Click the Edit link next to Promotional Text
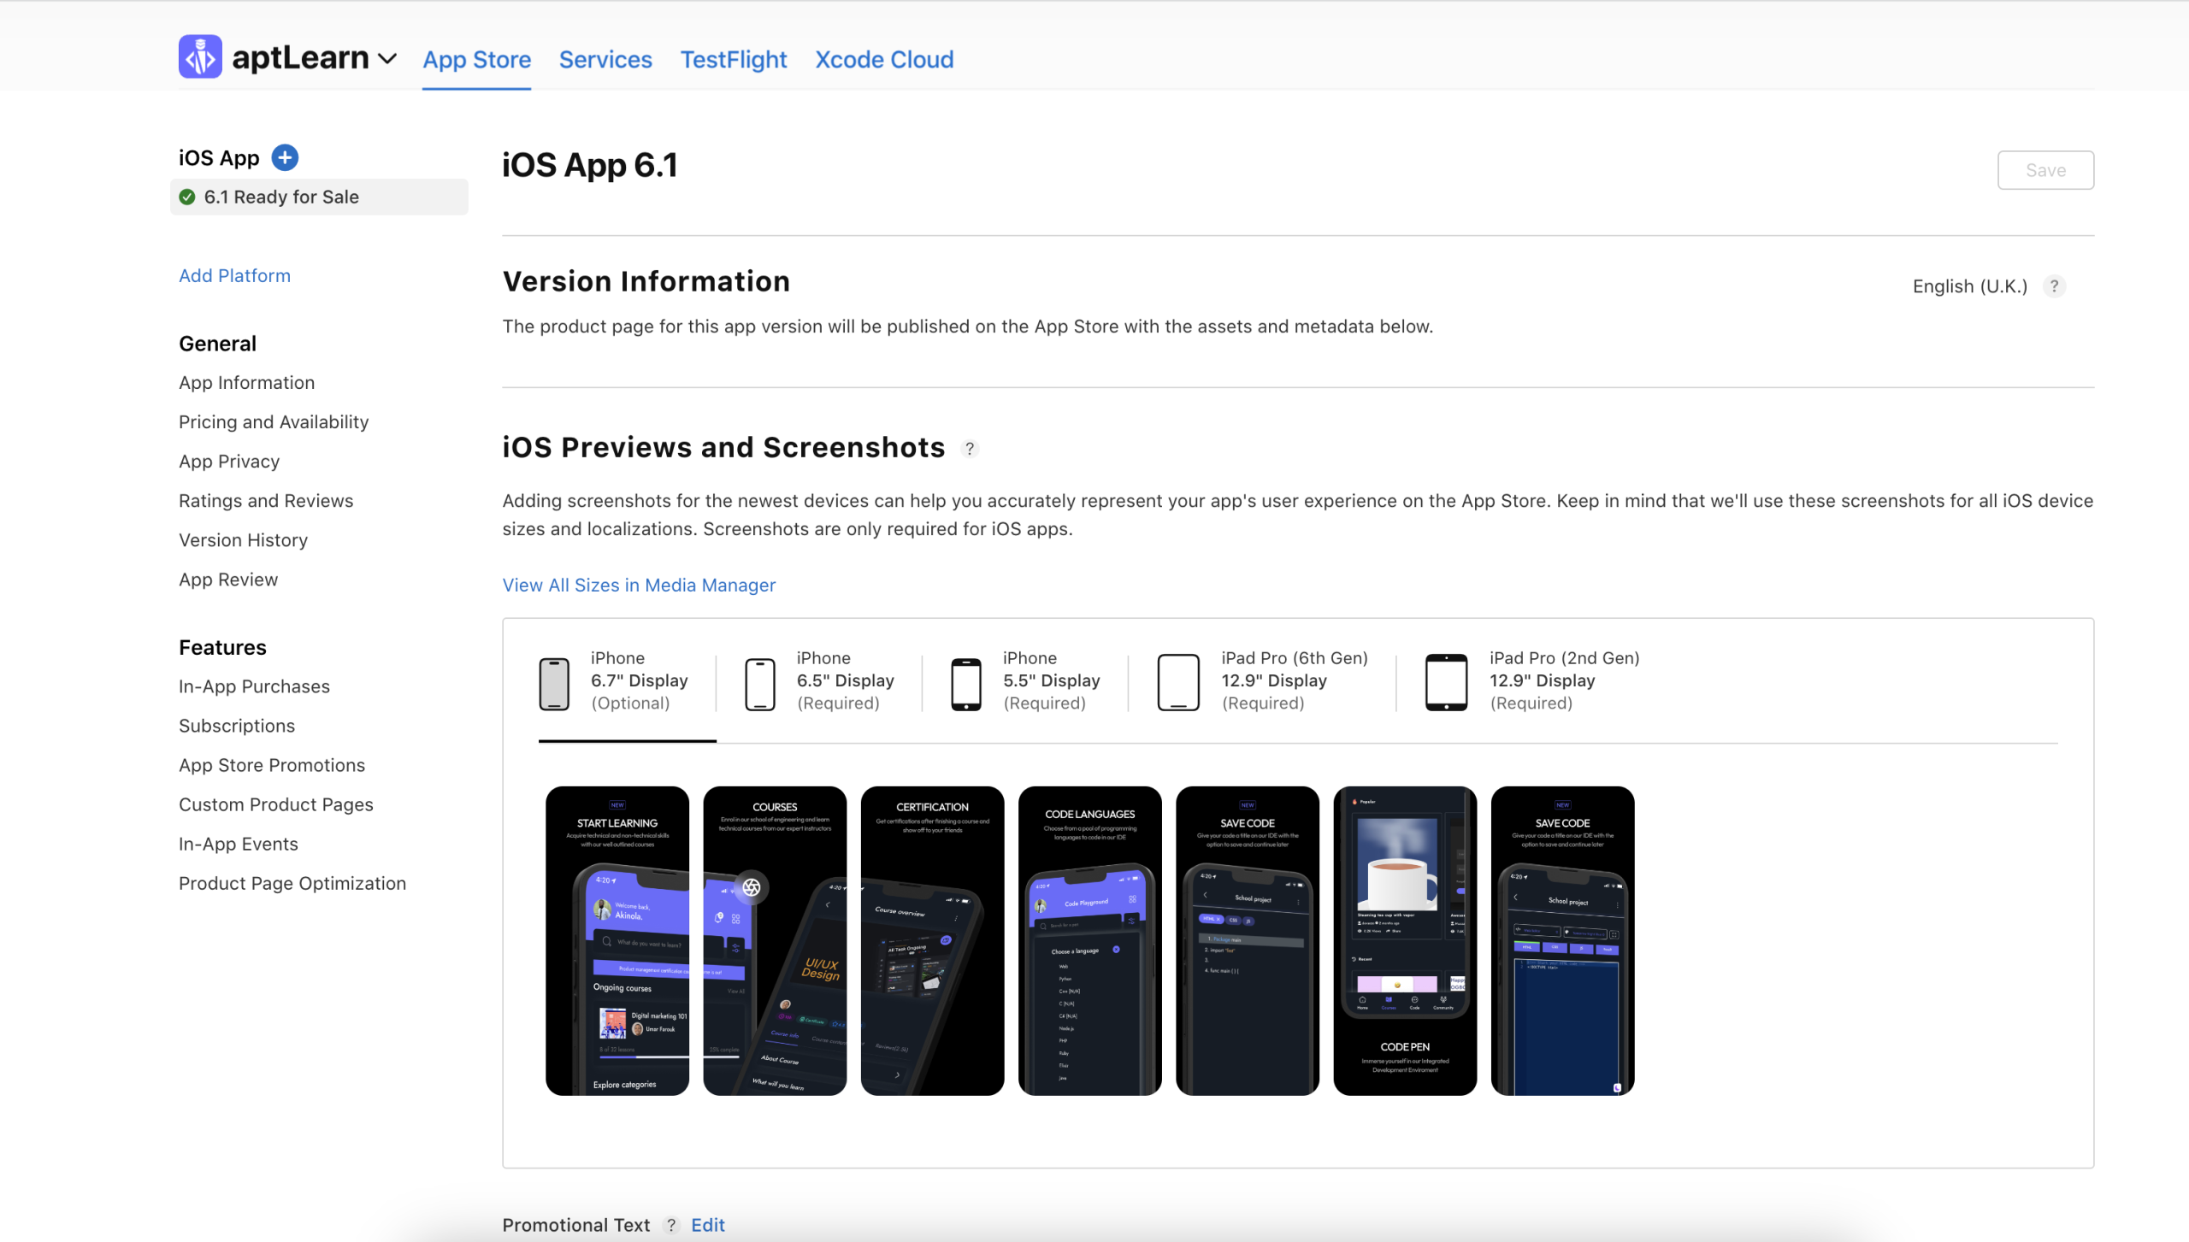The width and height of the screenshot is (2189, 1242). pos(708,1224)
